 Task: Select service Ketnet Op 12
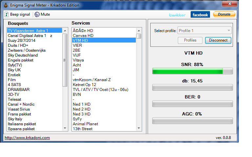click(104, 85)
